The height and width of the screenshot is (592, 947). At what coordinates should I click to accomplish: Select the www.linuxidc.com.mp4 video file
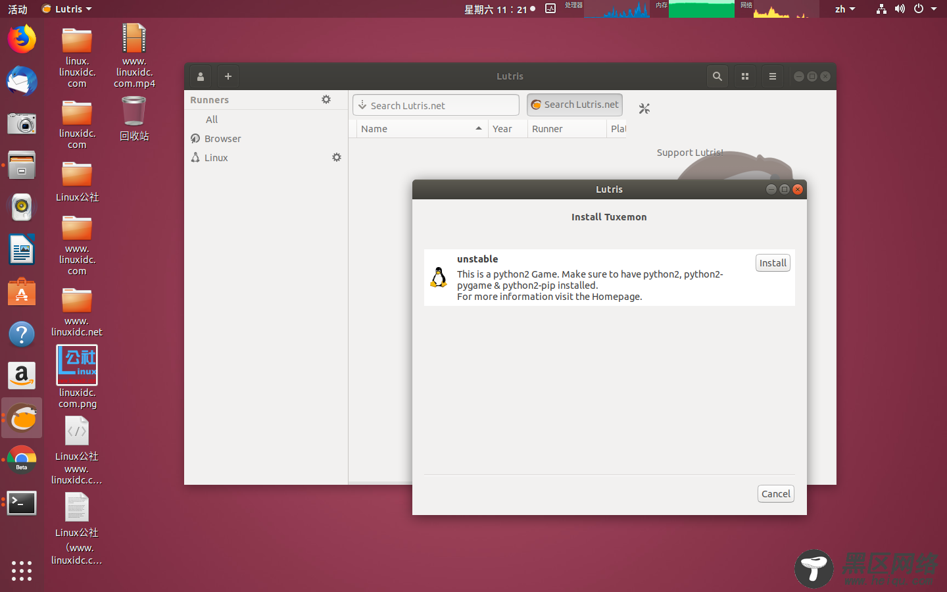click(x=134, y=55)
